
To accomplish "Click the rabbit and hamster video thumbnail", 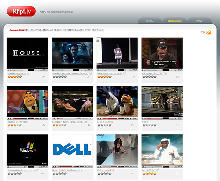I will (x=117, y=101).
